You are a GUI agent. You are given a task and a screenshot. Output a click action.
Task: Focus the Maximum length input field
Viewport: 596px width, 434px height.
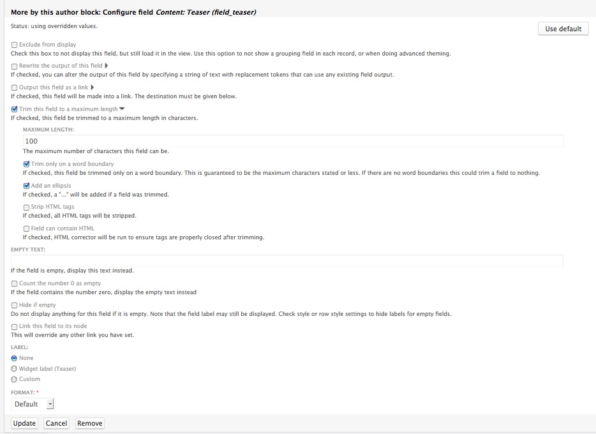(293, 141)
